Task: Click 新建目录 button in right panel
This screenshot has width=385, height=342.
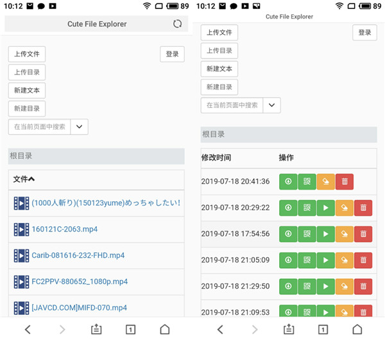Action: coord(219,87)
